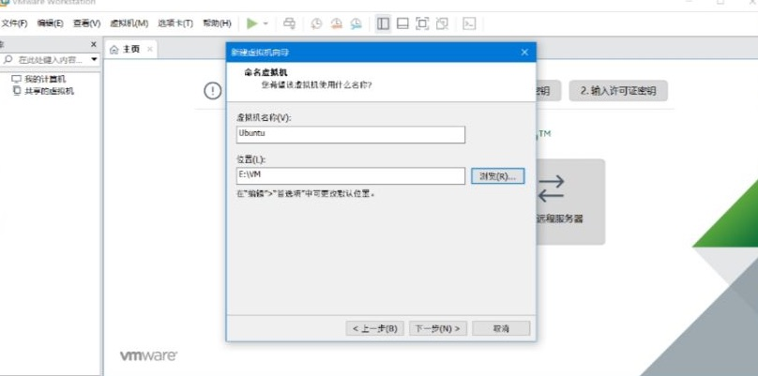Close the library sidebar panel
The width and height of the screenshot is (758, 376).
[94, 44]
